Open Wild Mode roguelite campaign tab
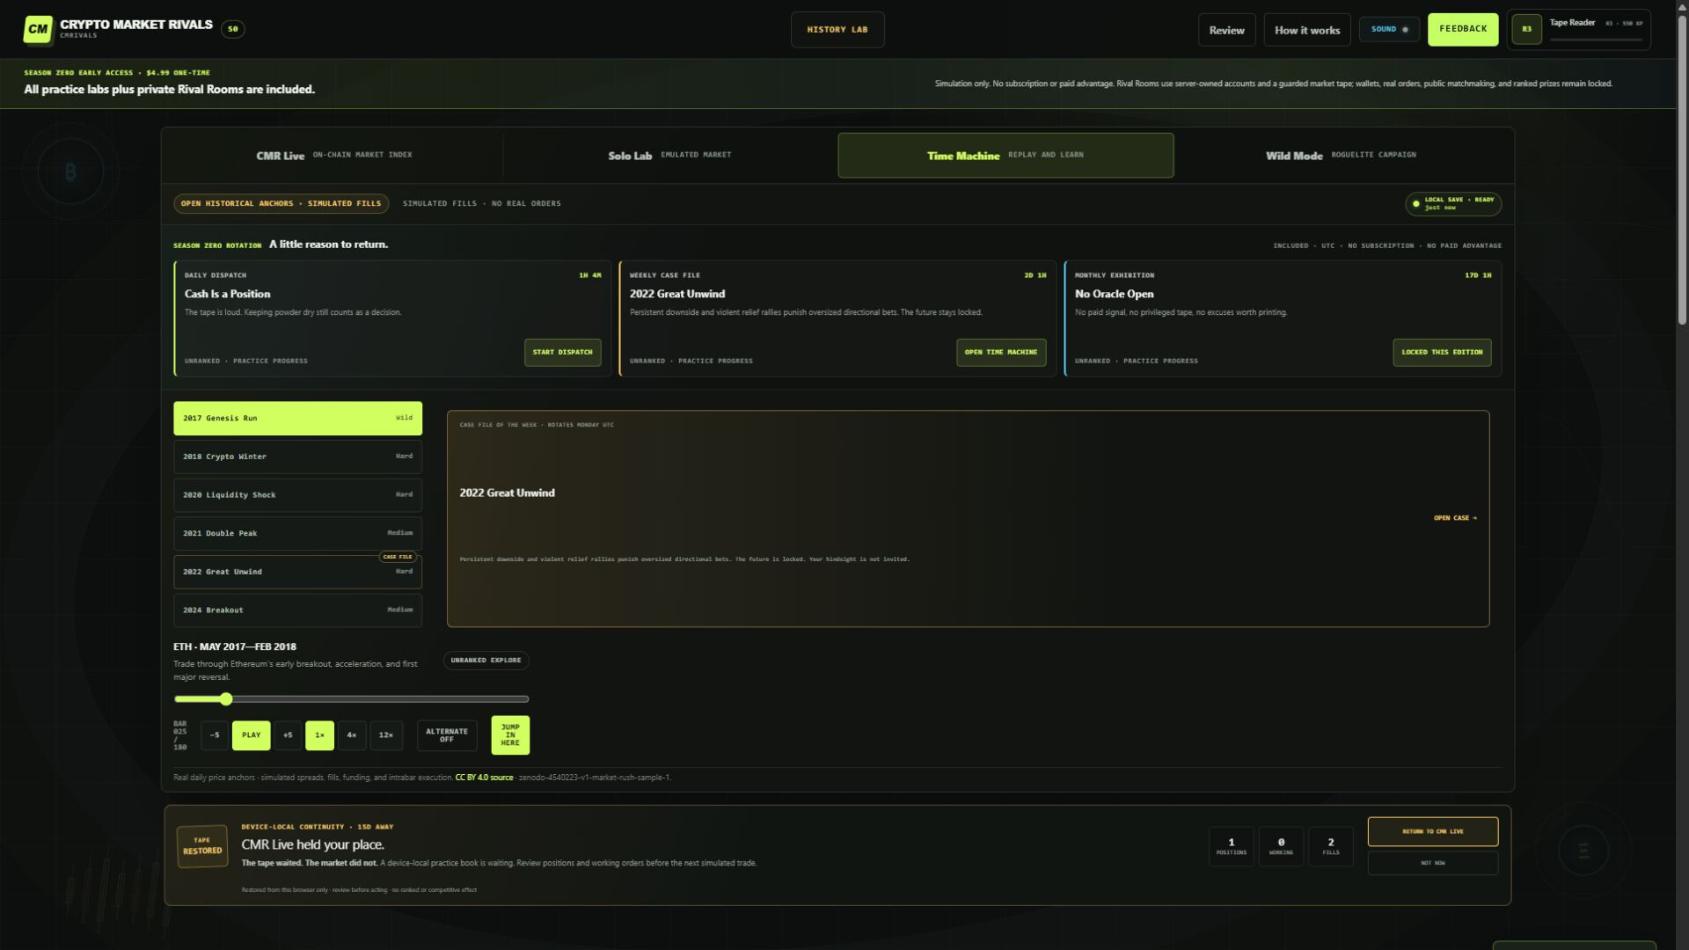Viewport: 1689px width, 950px height. (1342, 156)
